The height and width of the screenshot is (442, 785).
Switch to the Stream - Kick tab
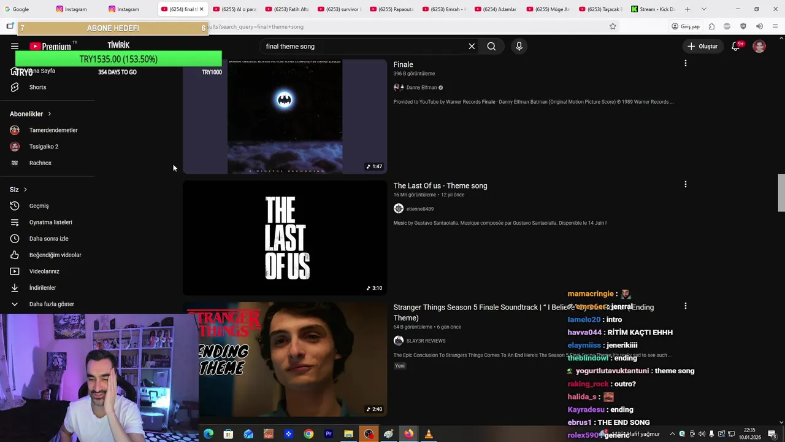653,9
